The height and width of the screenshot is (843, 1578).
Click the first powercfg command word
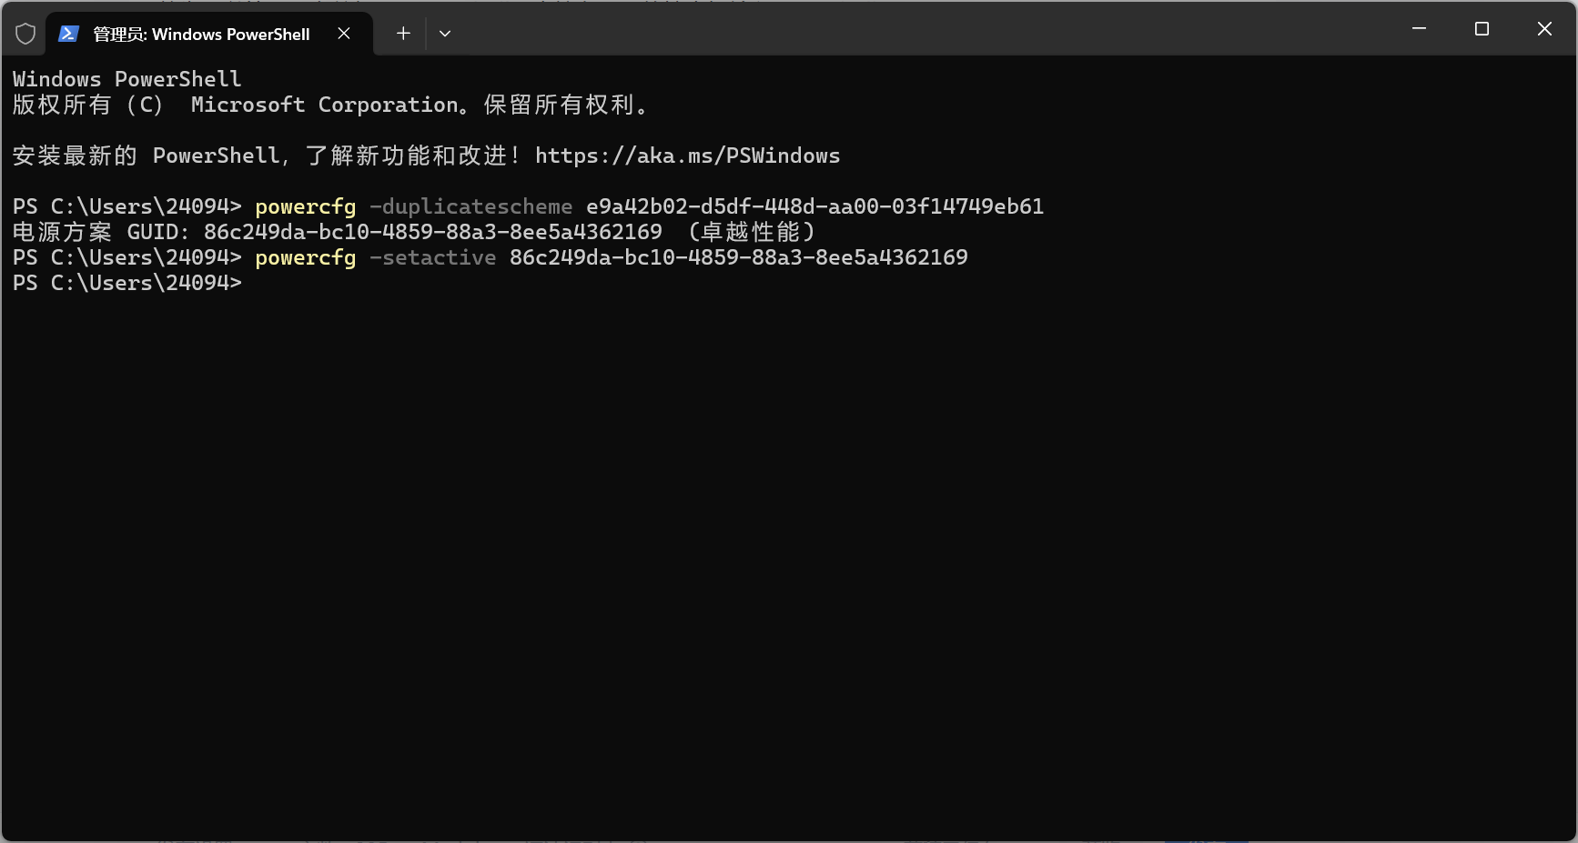point(305,206)
